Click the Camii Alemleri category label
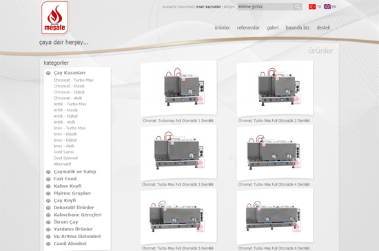This screenshot has width=379, height=251. tap(70, 243)
